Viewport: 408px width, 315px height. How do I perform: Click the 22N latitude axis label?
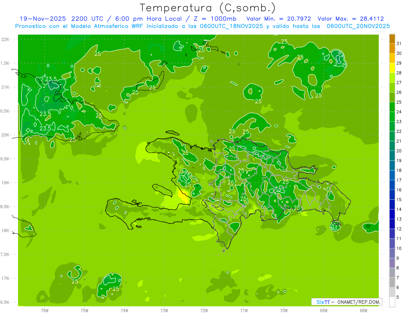pyautogui.click(x=5, y=39)
